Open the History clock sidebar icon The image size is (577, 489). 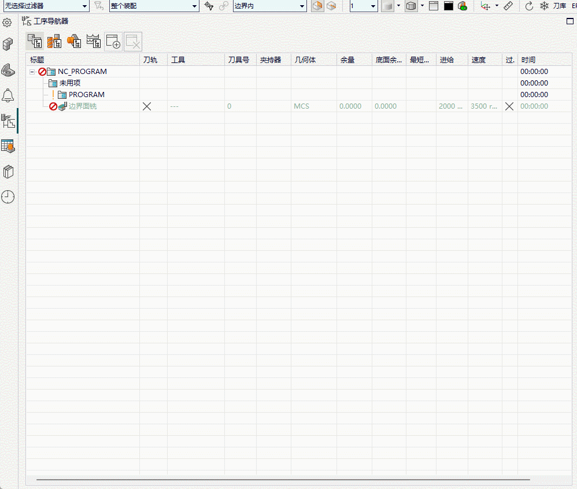(8, 197)
